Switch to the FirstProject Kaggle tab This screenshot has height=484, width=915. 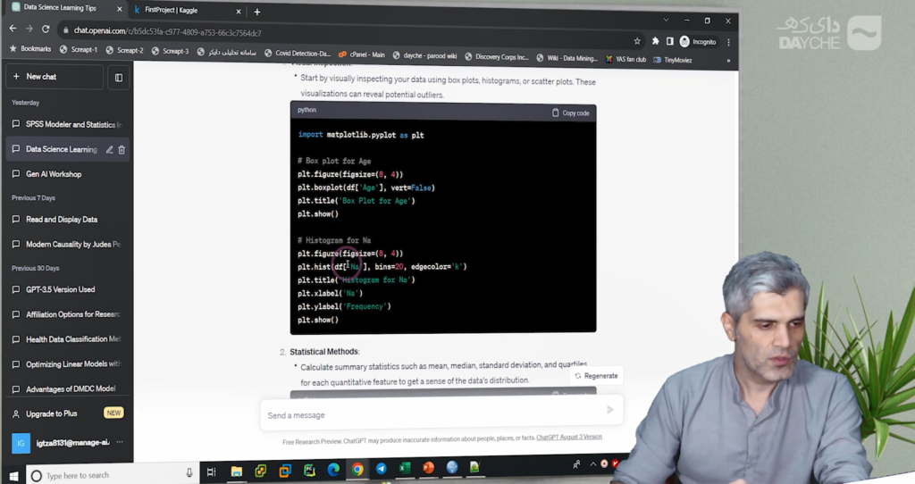pyautogui.click(x=183, y=10)
